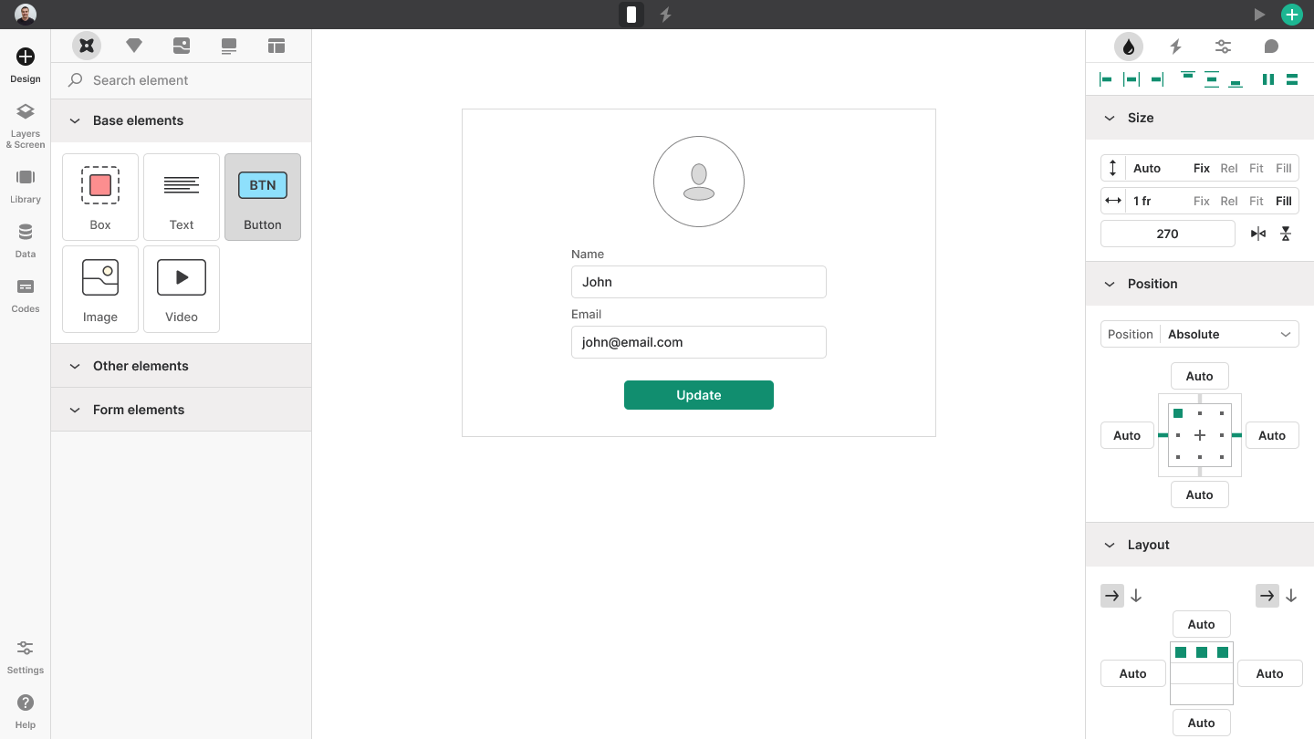Set width sizing mode to Fix

(1201, 201)
